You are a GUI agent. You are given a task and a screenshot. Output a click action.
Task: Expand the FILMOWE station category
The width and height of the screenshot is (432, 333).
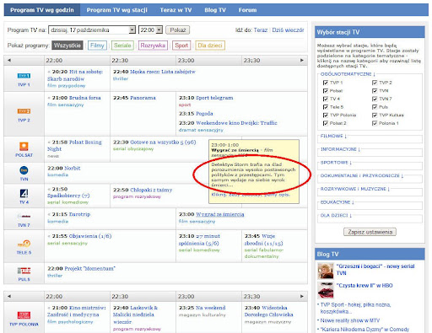[333, 136]
